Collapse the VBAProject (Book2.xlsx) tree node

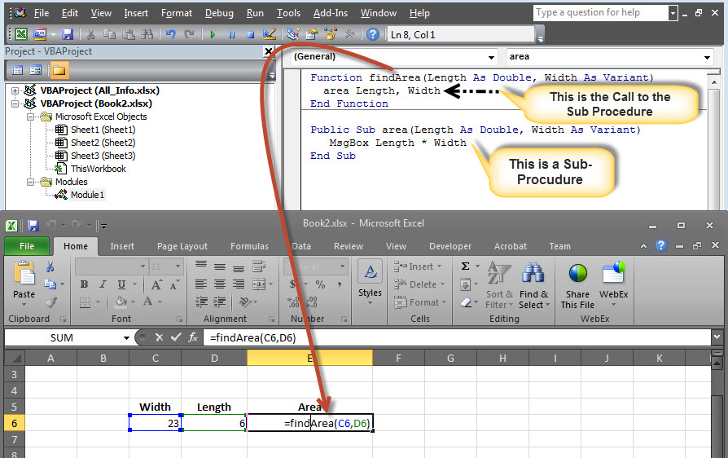pos(15,103)
